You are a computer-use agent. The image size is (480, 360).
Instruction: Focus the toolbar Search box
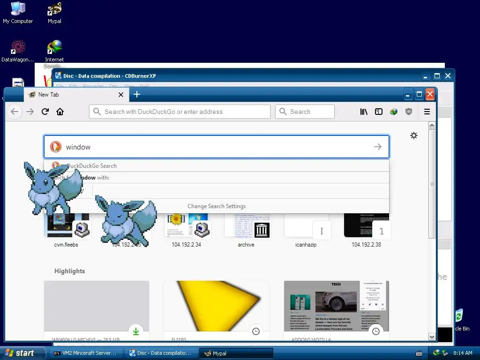(305, 112)
